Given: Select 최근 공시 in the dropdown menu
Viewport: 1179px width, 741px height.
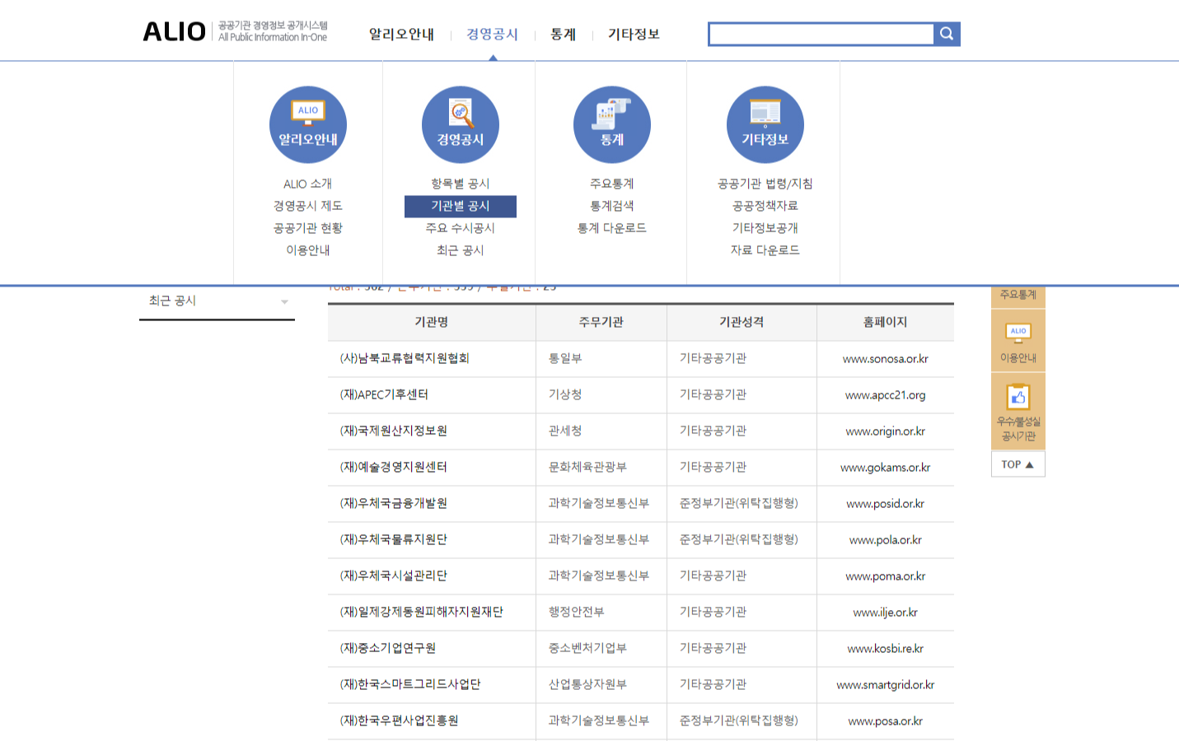Looking at the screenshot, I should coord(461,250).
